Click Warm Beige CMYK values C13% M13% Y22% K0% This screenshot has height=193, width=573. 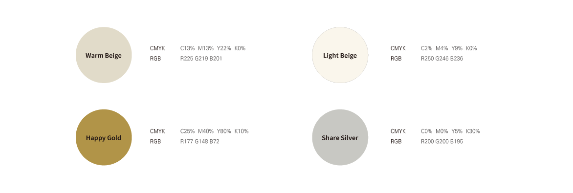[x=213, y=48]
